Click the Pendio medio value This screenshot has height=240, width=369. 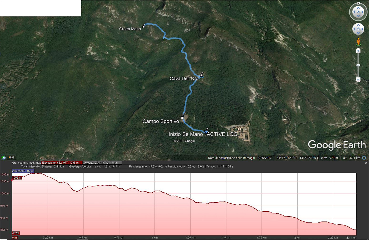186,166
